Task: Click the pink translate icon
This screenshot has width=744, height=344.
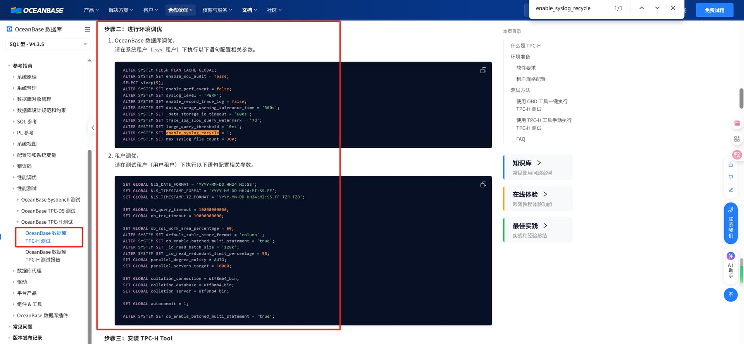Action: click(737, 155)
